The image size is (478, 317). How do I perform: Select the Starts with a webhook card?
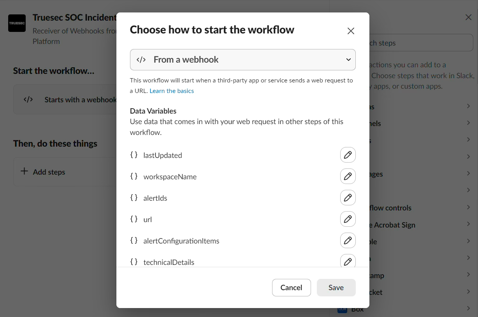point(65,100)
